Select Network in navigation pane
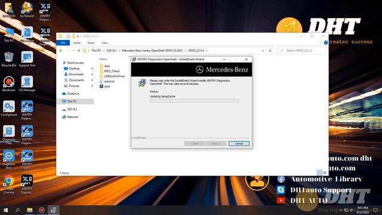 pyautogui.click(x=72, y=117)
